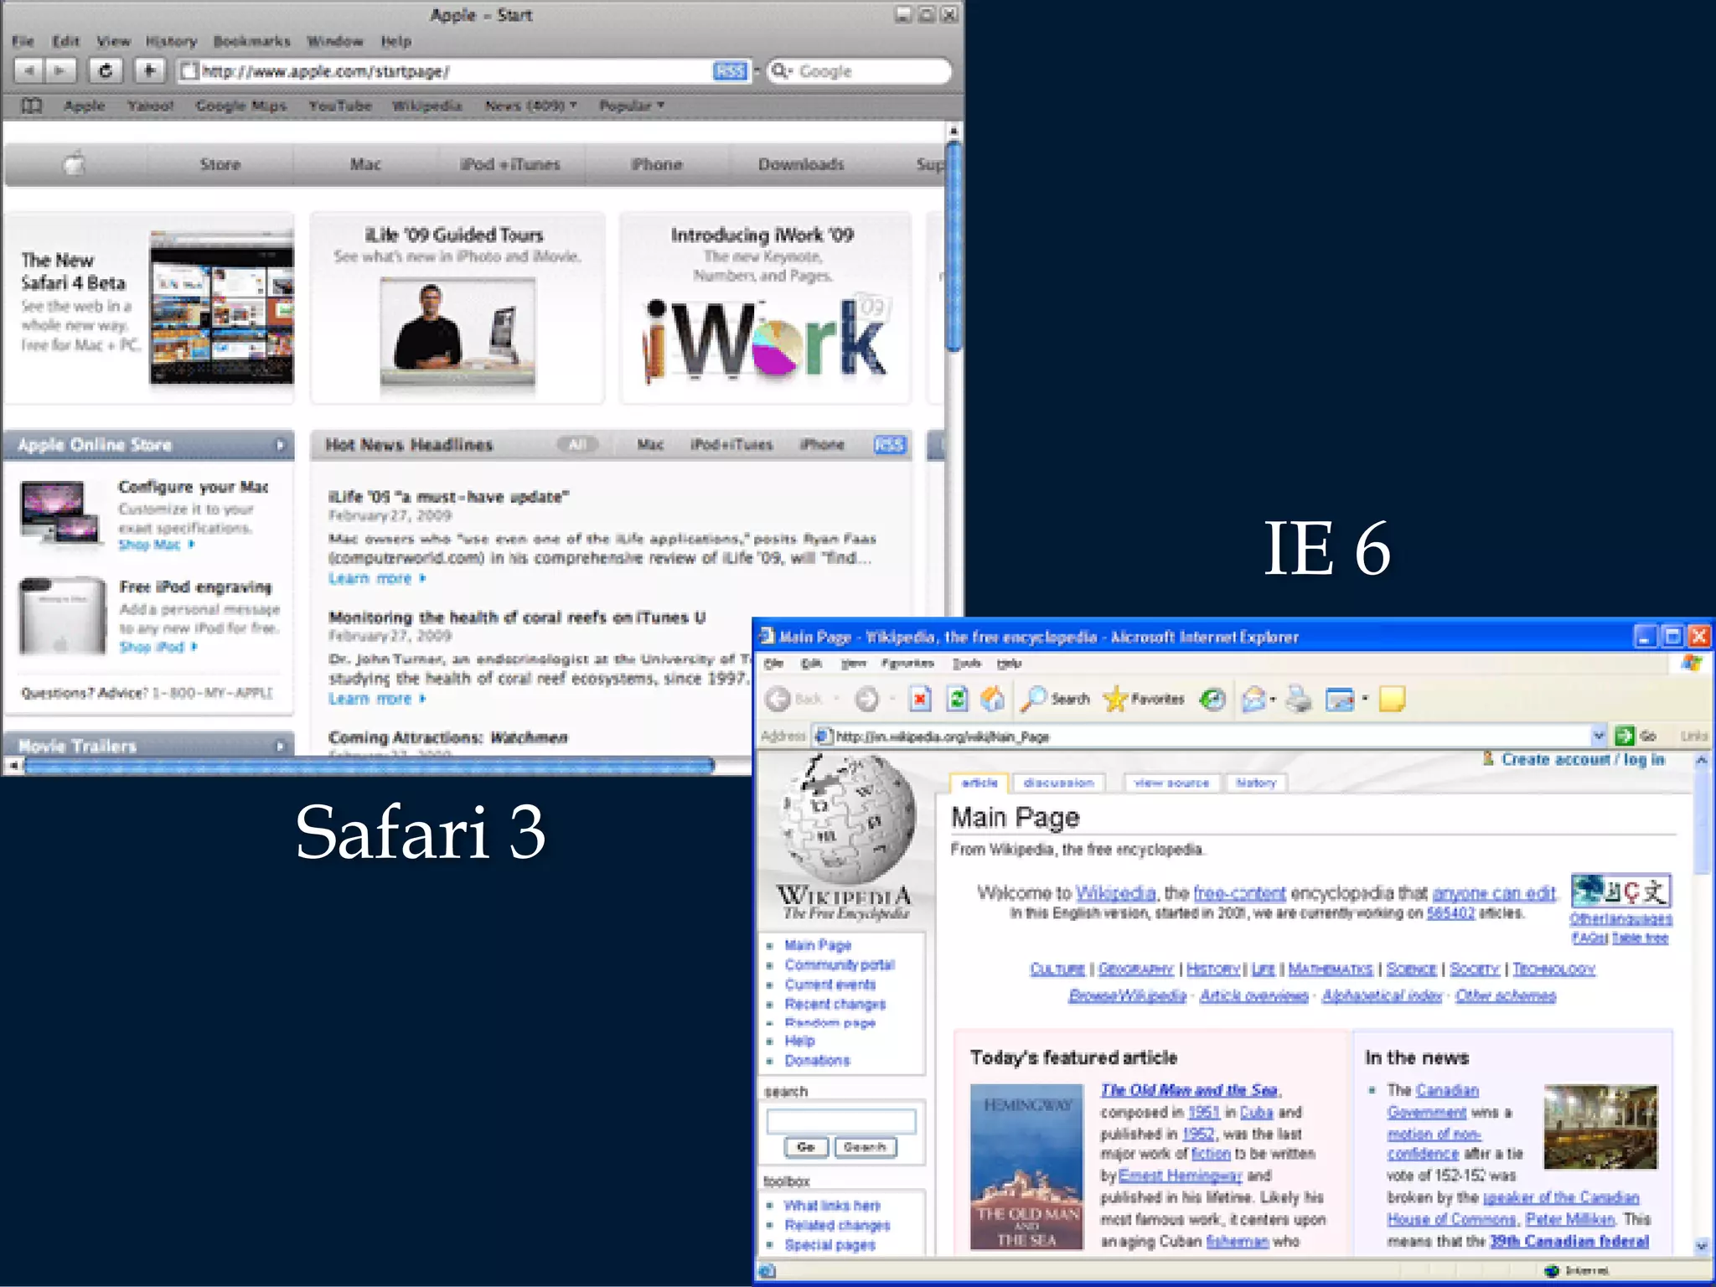
Task: Click the IE Edit toolbar button
Action: click(1340, 699)
